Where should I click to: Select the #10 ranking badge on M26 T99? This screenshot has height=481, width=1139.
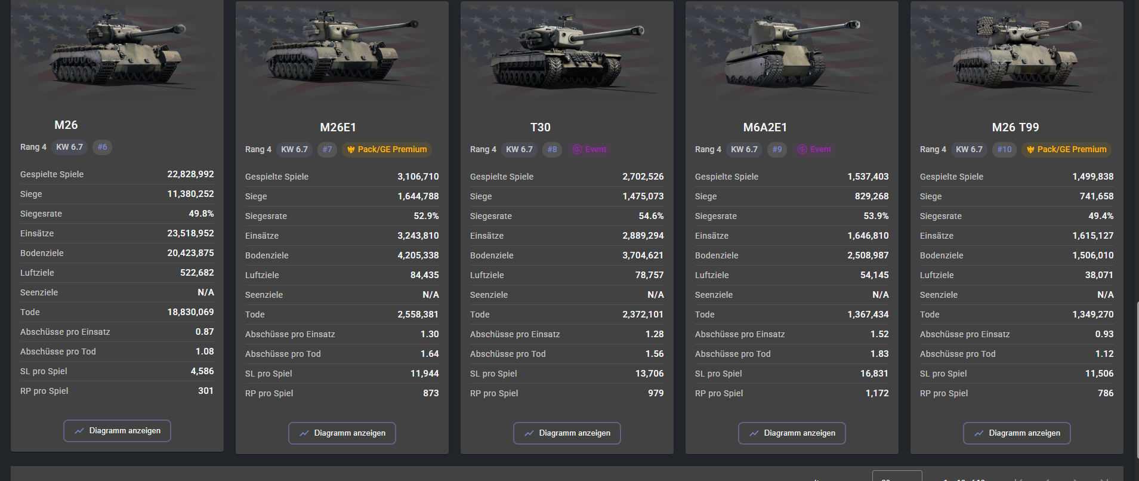(x=1004, y=150)
